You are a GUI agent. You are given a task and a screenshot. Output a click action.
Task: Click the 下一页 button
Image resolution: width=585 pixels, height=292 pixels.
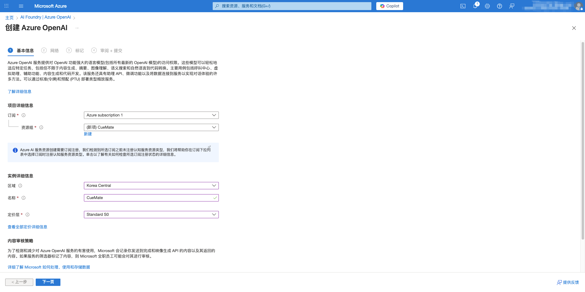coord(48,282)
